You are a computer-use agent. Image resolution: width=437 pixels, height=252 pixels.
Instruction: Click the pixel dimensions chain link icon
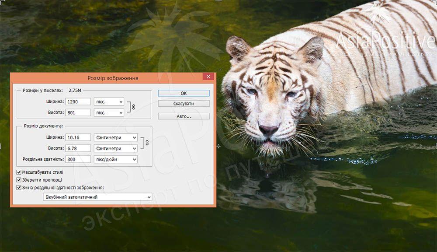tap(134, 107)
